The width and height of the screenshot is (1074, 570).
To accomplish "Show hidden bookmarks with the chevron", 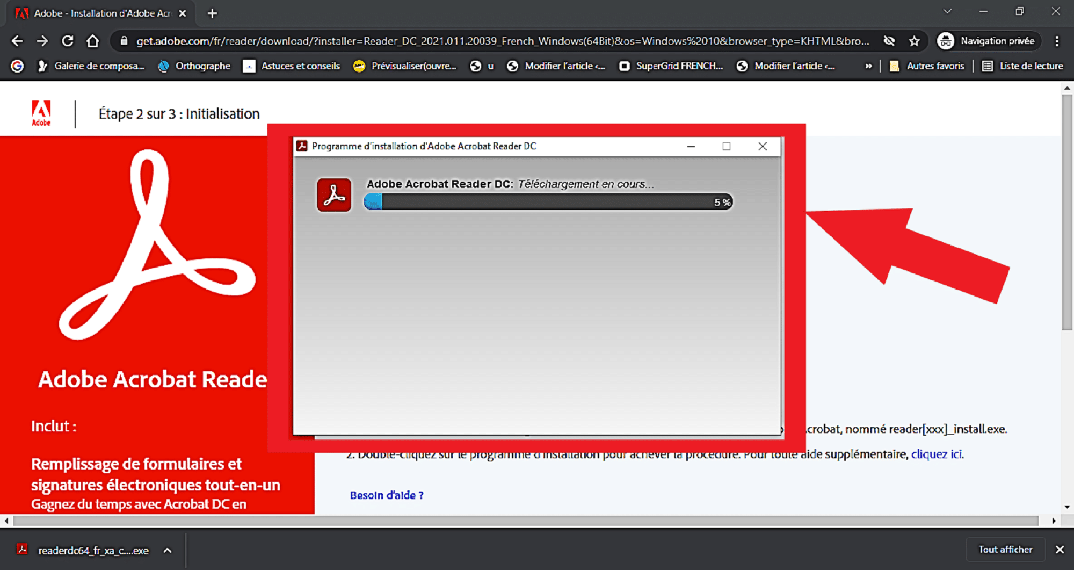I will pyautogui.click(x=868, y=66).
